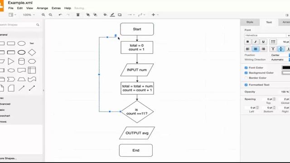The height and width of the screenshot is (163, 290).
Task: Open the Extras menu
Action: point(56,8)
